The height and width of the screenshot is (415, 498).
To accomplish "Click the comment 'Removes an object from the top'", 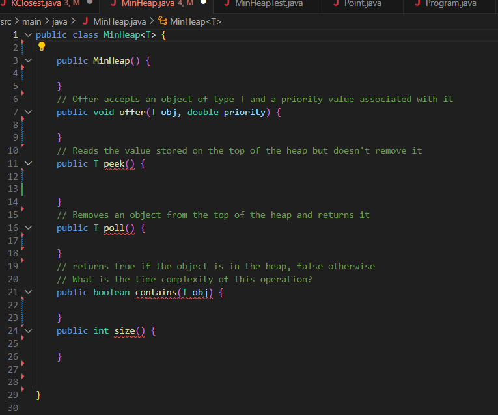I will pos(213,215).
